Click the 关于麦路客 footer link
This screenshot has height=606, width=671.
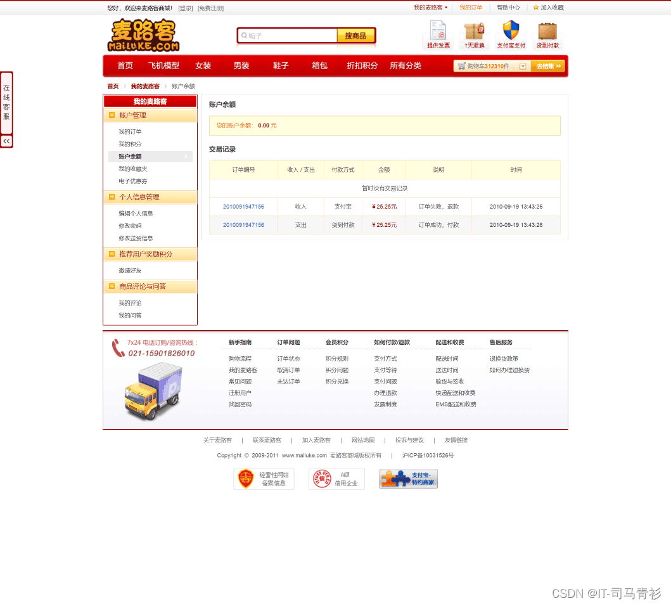(217, 441)
